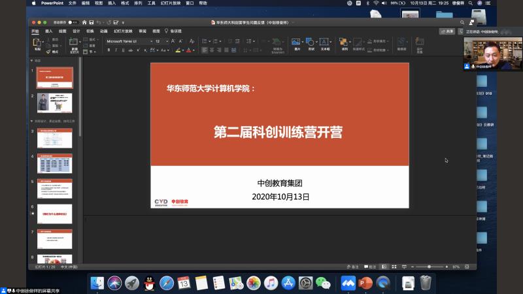Click the 共享 share button
Viewport: 523px width, 294px height.
(447, 31)
